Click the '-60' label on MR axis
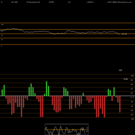 132,110
